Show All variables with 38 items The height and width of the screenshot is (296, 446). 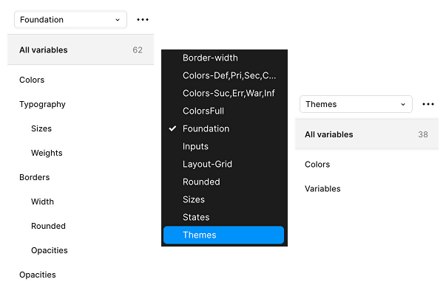click(x=368, y=134)
